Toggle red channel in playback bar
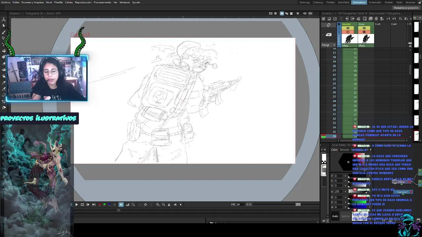Viewport: 422px width, 237px height. point(100,204)
